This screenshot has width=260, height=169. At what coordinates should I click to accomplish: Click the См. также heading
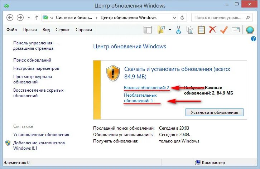coord(23,126)
